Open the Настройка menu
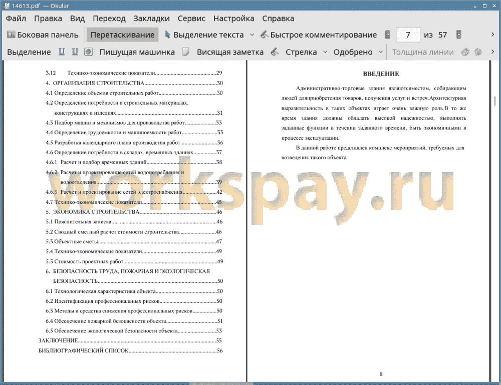Image resolution: width=501 pixels, height=385 pixels. coord(233,19)
